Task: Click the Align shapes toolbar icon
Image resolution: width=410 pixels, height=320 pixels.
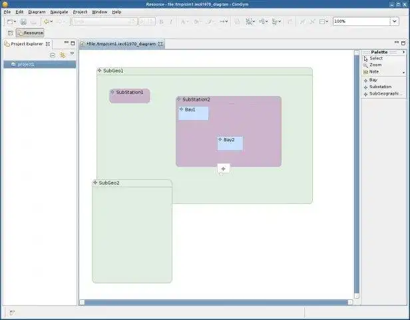Action: click(x=274, y=22)
